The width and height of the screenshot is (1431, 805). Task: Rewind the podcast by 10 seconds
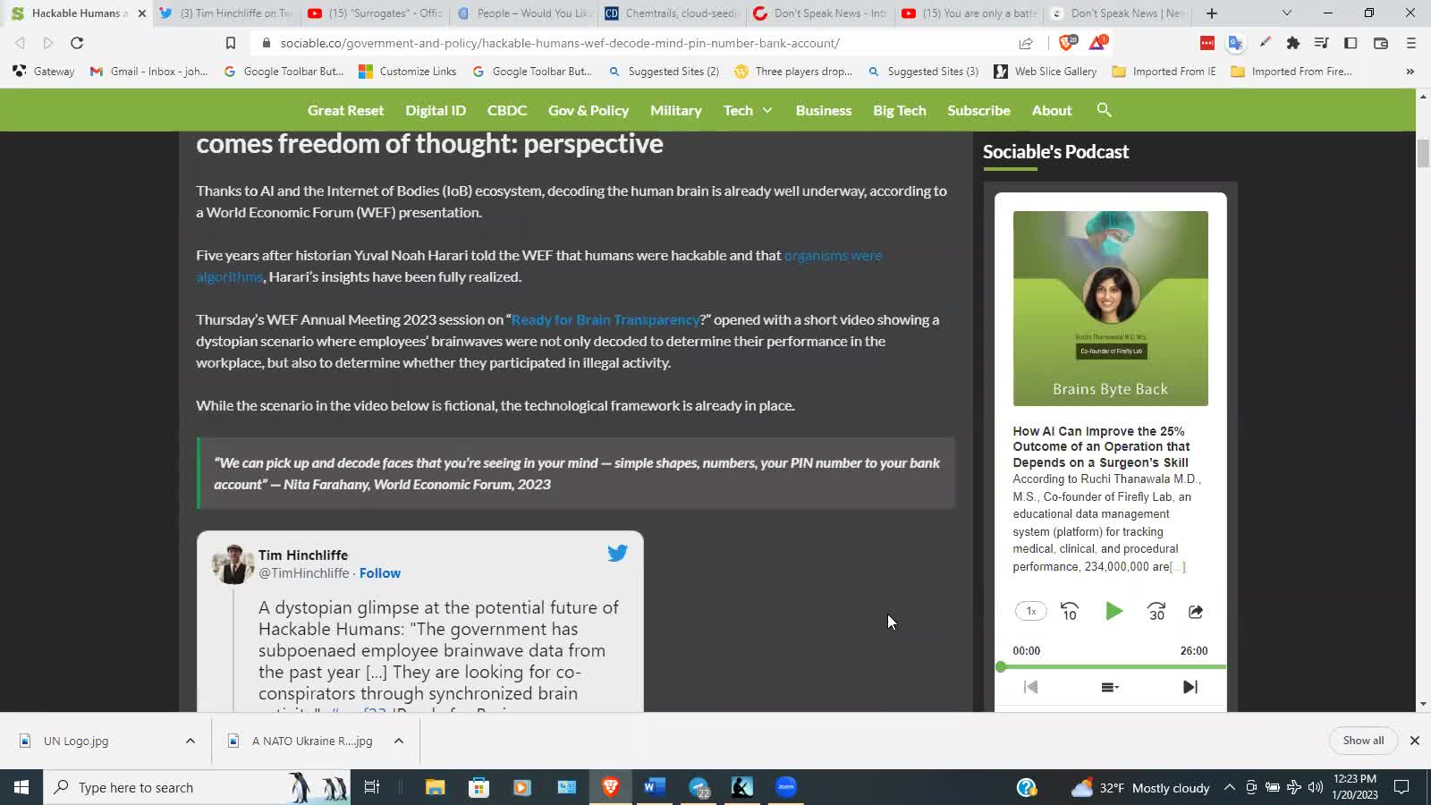1070,611
